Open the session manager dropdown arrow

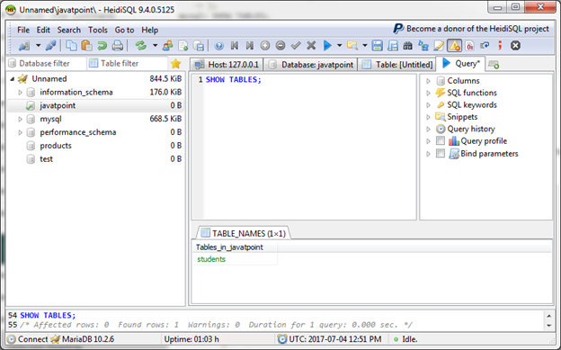(x=38, y=46)
